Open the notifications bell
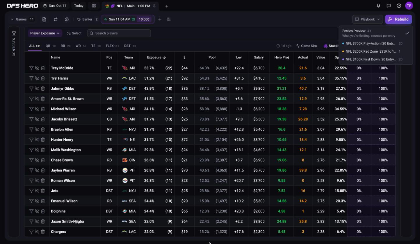The width and height of the screenshot is (420, 244). 378,6
